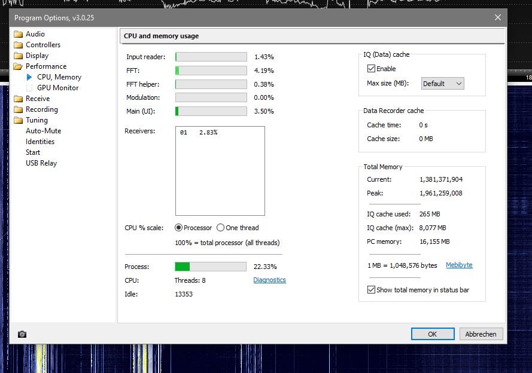Click the GPU Monitor page icon
Image resolution: width=532 pixels, height=373 pixels.
pyautogui.click(x=29, y=88)
